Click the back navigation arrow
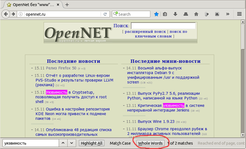The width and height of the screenshot is (246, 149). click(x=6, y=14)
